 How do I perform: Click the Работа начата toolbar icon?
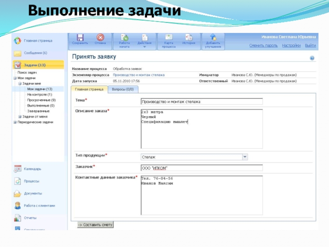pyautogui.click(x=124, y=37)
